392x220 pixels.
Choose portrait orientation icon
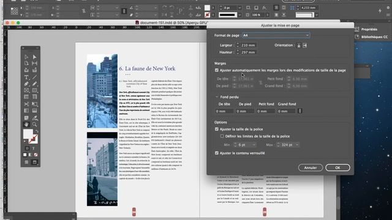click(299, 45)
